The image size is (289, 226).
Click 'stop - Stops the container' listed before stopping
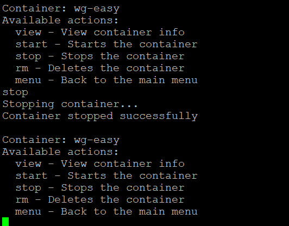pos(100,56)
